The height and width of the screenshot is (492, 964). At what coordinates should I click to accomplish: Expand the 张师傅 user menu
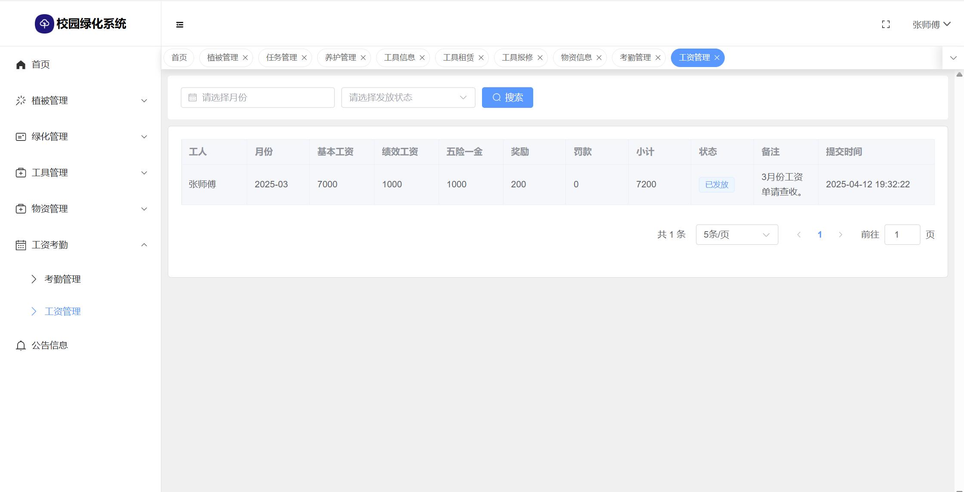(931, 24)
